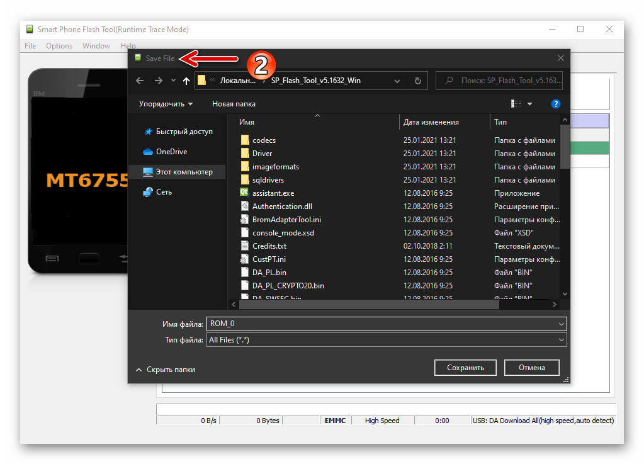Select the sqldrivers folder
This screenshot has height=464, width=644.
pyautogui.click(x=268, y=180)
